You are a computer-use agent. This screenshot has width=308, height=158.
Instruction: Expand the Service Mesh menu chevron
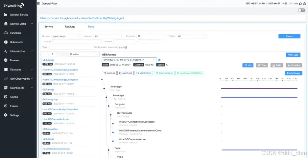pyautogui.click(x=32, y=24)
